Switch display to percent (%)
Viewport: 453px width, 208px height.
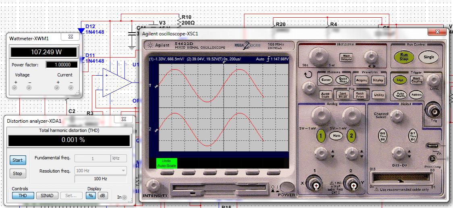click(x=91, y=196)
